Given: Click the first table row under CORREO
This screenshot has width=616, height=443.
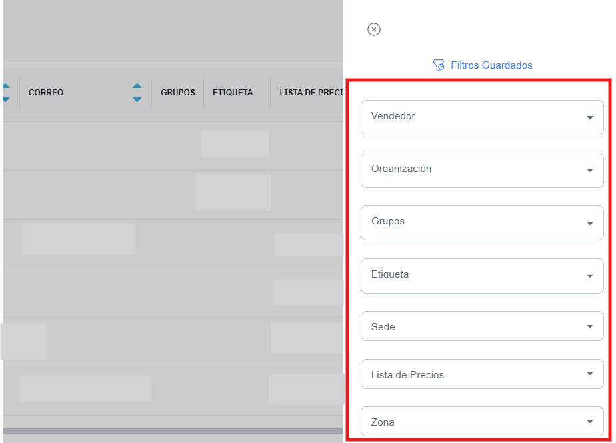Looking at the screenshot, I should tap(77, 145).
